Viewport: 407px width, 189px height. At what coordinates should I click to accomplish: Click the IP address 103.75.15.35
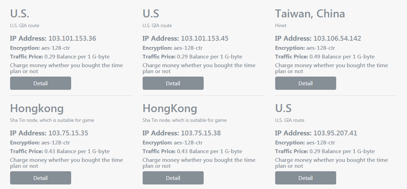pyautogui.click(x=68, y=133)
